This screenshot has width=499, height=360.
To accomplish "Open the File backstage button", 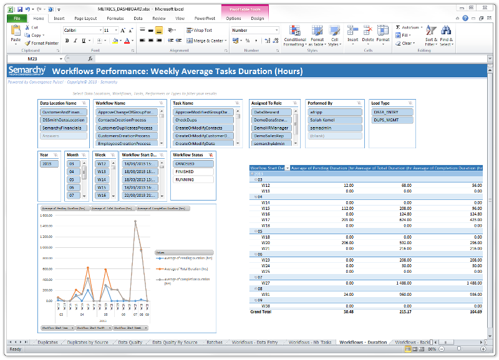I will tap(17, 19).
